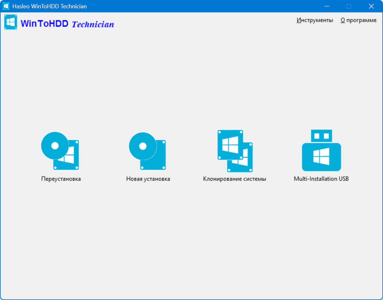Click the Hasleo WinToHDD Technician window title

pyautogui.click(x=49, y=6)
